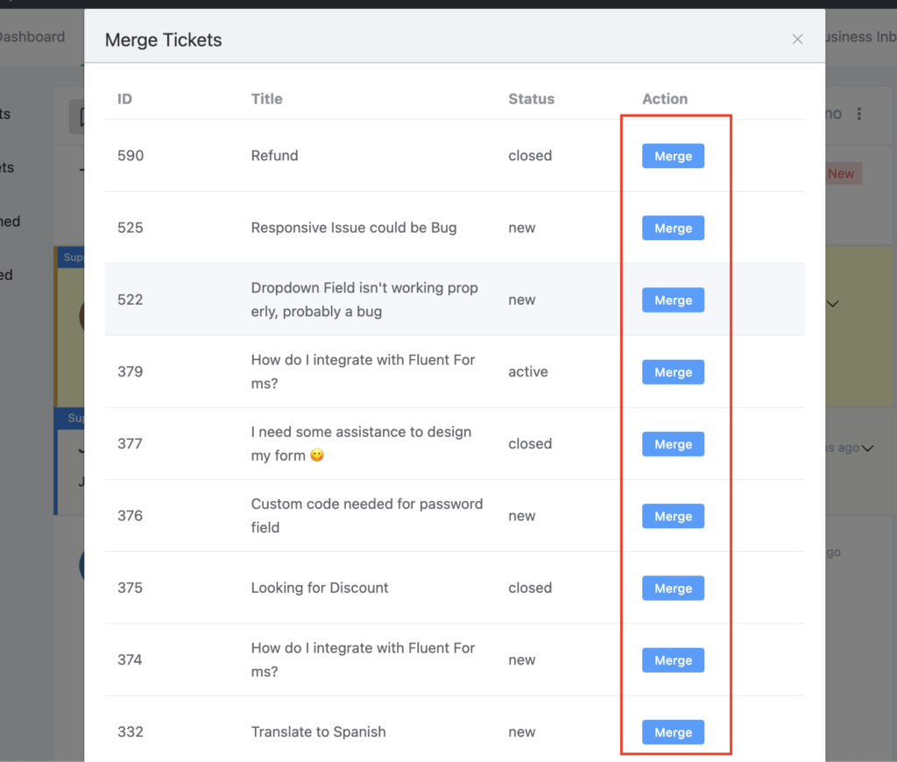Select ticket ID 525
Image resolution: width=897 pixels, height=762 pixels.
pos(131,228)
